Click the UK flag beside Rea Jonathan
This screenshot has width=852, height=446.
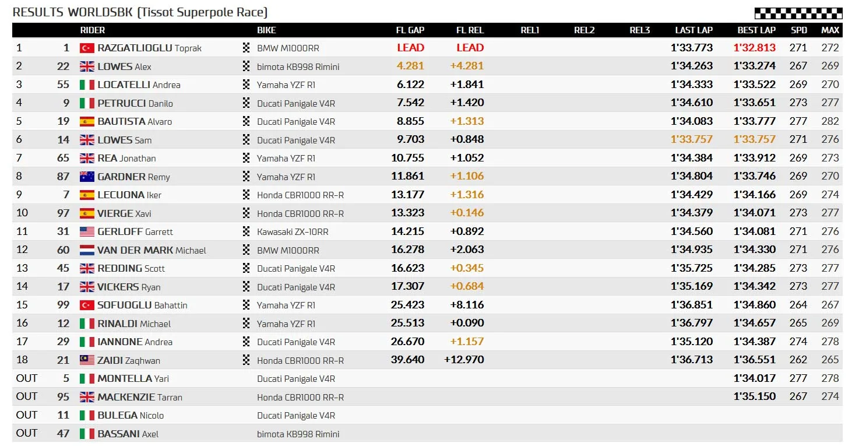click(x=87, y=158)
